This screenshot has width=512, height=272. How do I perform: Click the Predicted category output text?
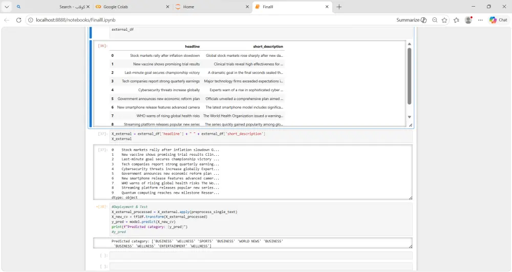coord(197,244)
